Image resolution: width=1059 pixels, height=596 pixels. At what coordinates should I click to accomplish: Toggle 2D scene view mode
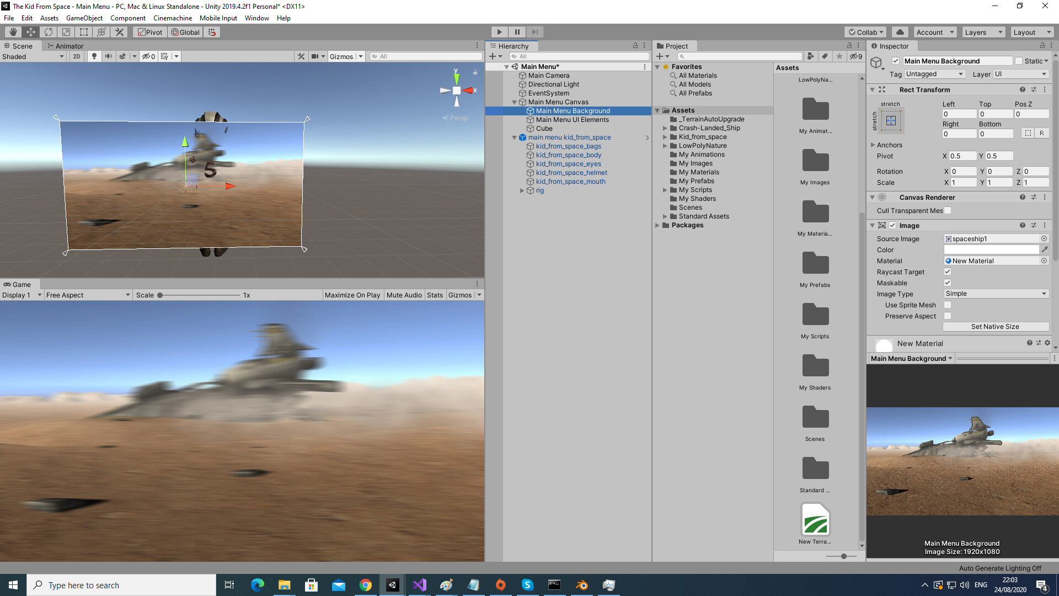point(77,56)
